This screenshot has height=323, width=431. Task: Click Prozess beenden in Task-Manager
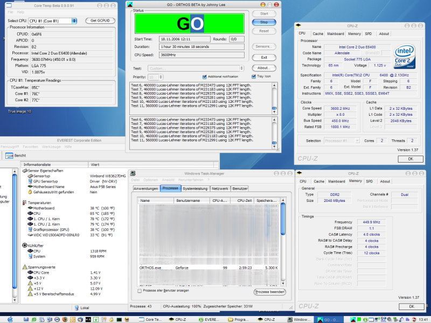click(270, 292)
